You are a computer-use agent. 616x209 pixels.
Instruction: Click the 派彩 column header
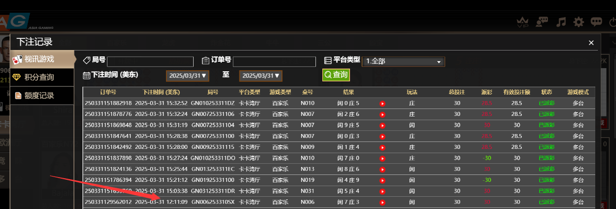(487, 93)
